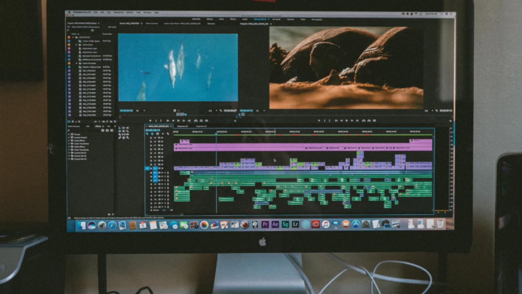This screenshot has height=294, width=522.
Task: Toggle Linked Selection in the timeline
Action: (x=157, y=134)
